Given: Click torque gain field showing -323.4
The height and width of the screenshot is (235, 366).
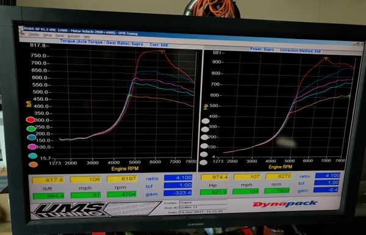Looking at the screenshot, I should click(x=178, y=193).
